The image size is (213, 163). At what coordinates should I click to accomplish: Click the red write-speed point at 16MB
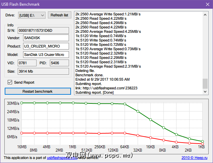21,133
